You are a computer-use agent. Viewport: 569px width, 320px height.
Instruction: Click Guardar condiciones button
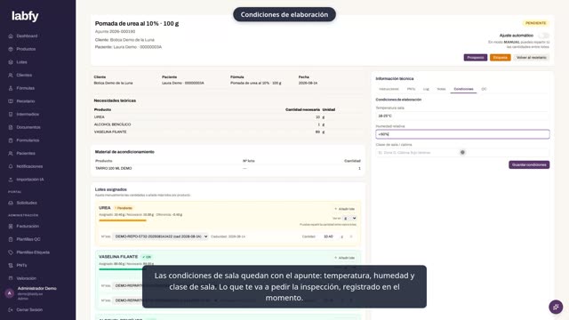(529, 164)
